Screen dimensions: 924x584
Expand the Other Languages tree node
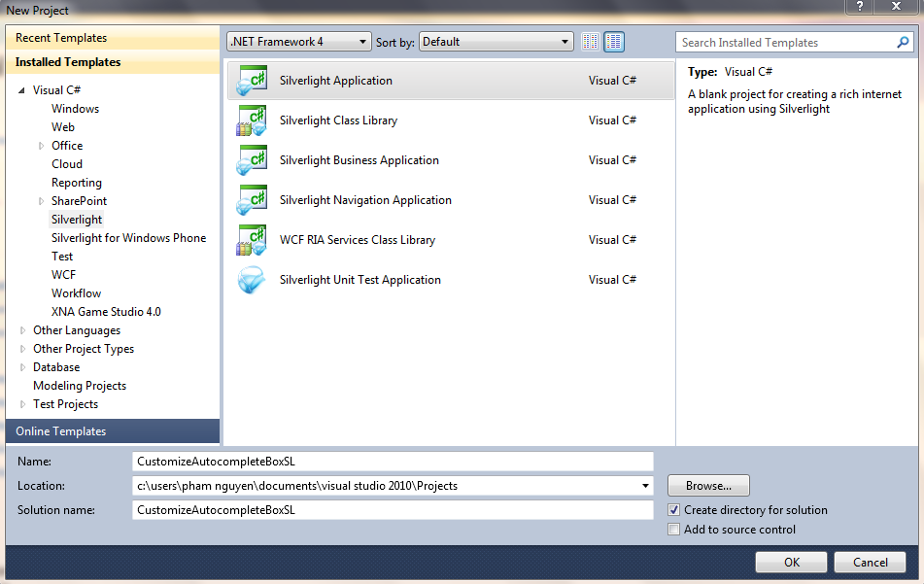(23, 330)
